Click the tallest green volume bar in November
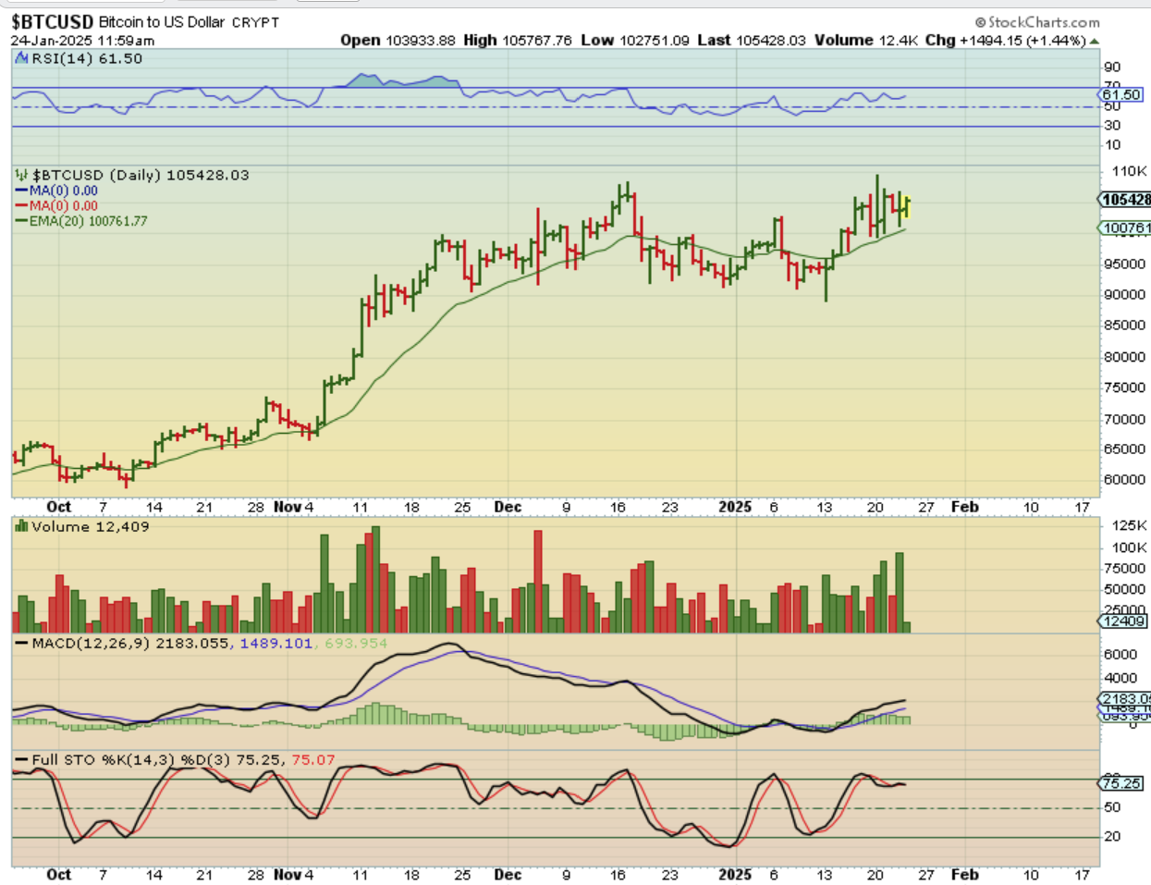The image size is (1151, 885). (375, 579)
